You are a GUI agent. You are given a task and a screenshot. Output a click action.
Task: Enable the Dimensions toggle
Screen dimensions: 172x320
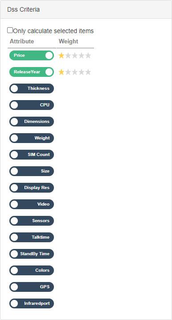[x=32, y=122]
